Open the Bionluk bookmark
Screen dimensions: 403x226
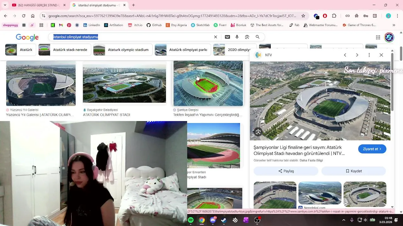(238, 25)
